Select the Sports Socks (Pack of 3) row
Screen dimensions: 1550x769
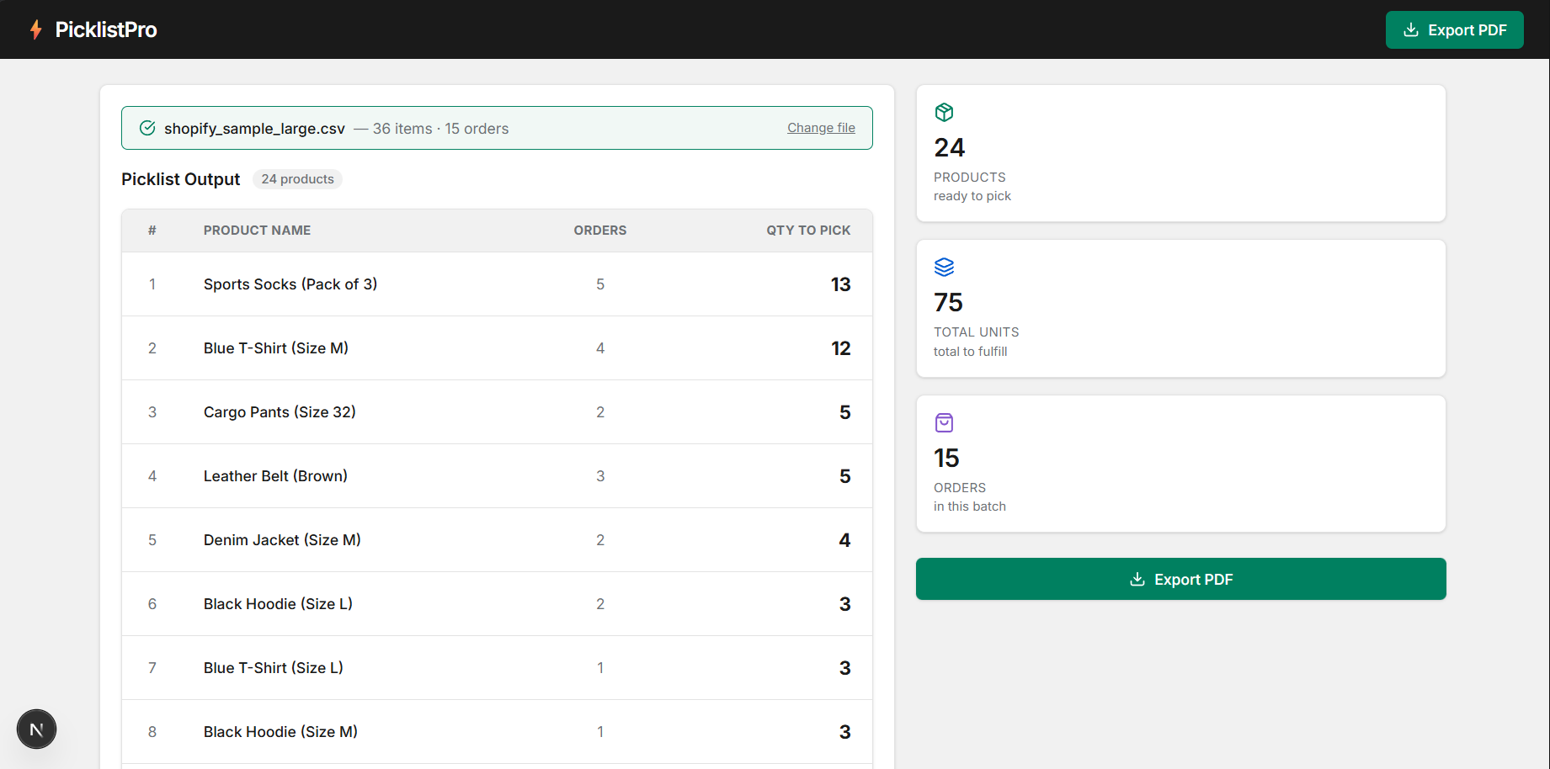point(497,284)
